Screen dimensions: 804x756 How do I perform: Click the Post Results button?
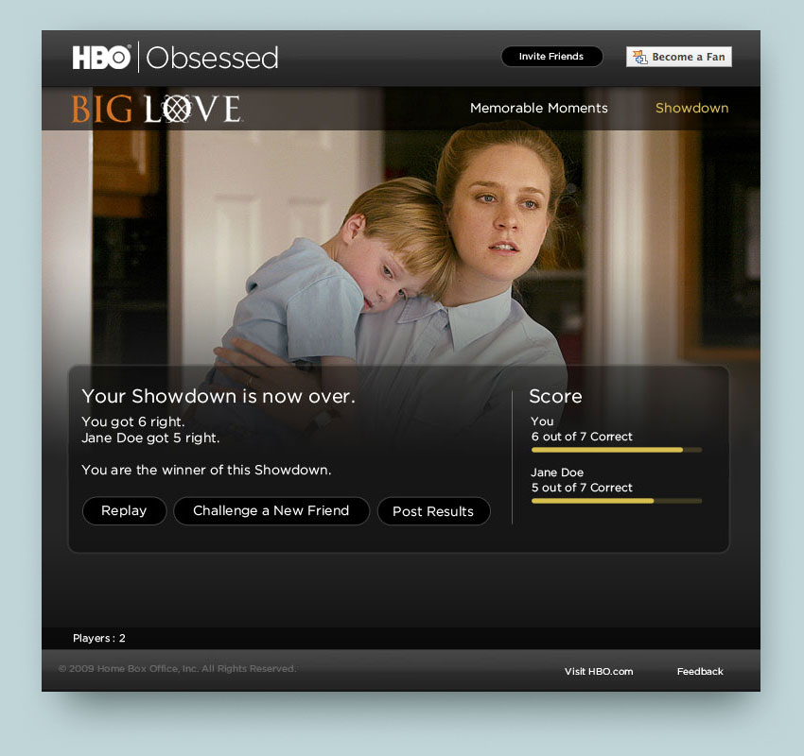(434, 511)
